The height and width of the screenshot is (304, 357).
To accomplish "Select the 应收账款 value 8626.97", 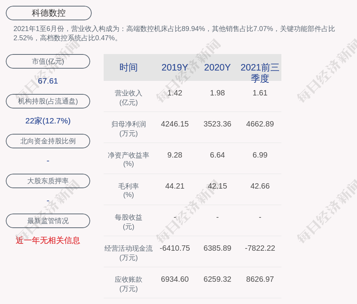I will [260, 279].
